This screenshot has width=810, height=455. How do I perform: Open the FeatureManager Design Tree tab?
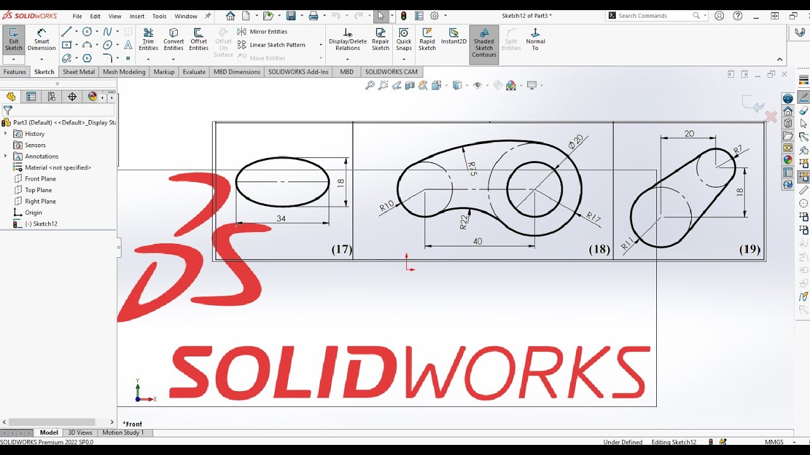pyautogui.click(x=11, y=97)
